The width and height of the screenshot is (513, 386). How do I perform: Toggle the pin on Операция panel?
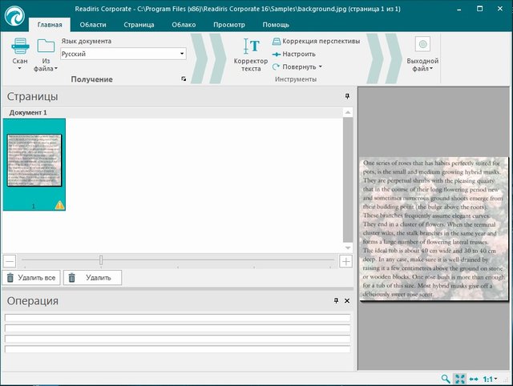[337, 300]
